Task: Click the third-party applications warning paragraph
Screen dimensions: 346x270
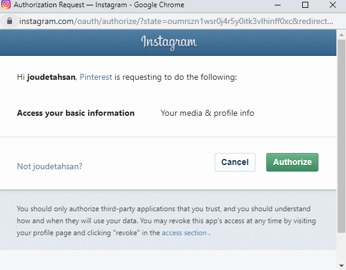Action: pos(166,221)
